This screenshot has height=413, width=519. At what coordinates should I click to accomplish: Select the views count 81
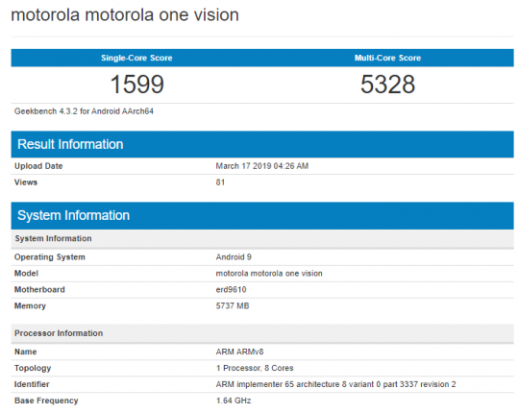pos(220,182)
